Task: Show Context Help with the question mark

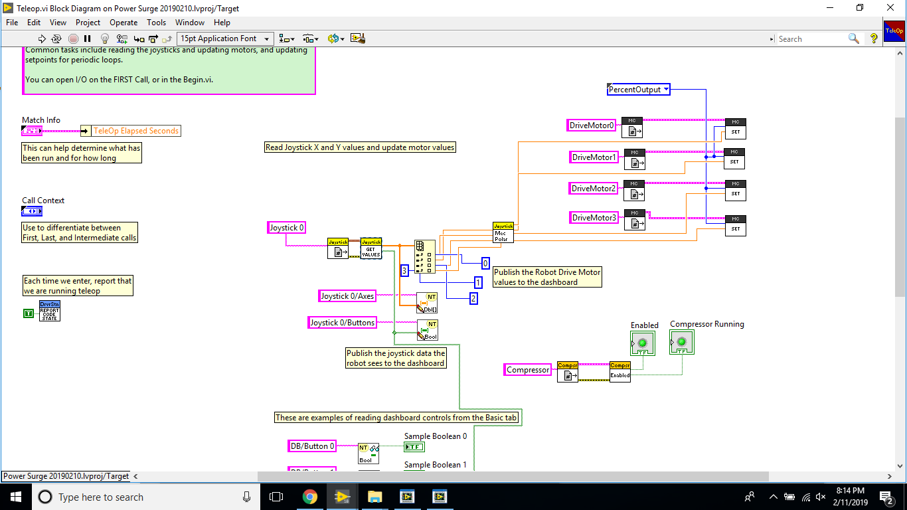Action: pos(874,39)
